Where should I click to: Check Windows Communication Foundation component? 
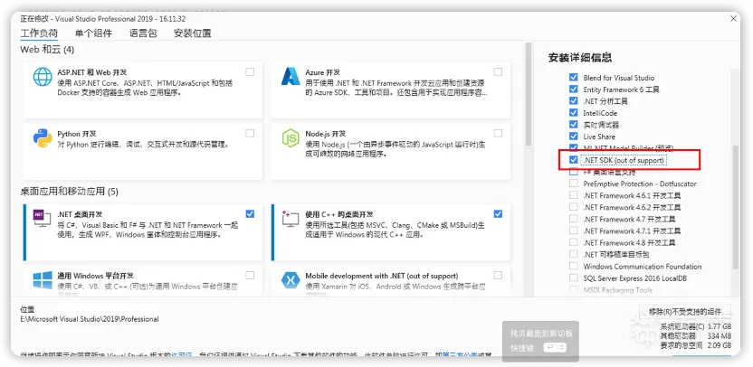[x=574, y=266]
